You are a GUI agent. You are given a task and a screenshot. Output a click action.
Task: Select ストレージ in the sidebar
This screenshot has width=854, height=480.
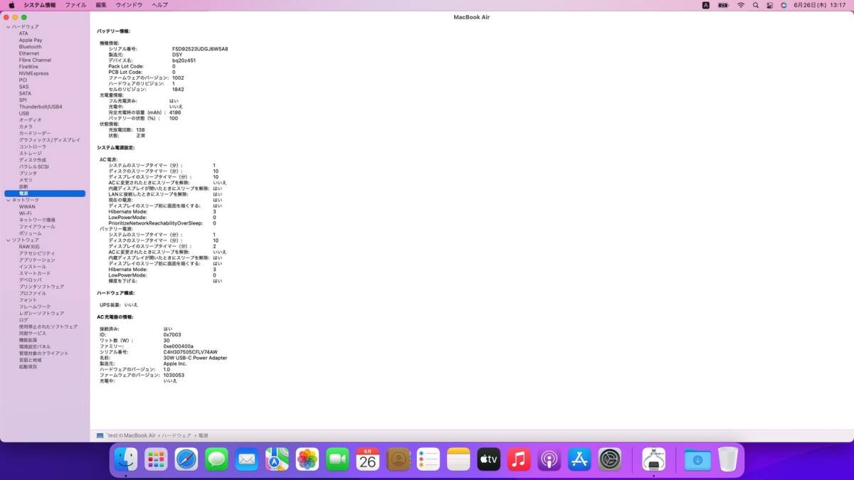pos(31,154)
